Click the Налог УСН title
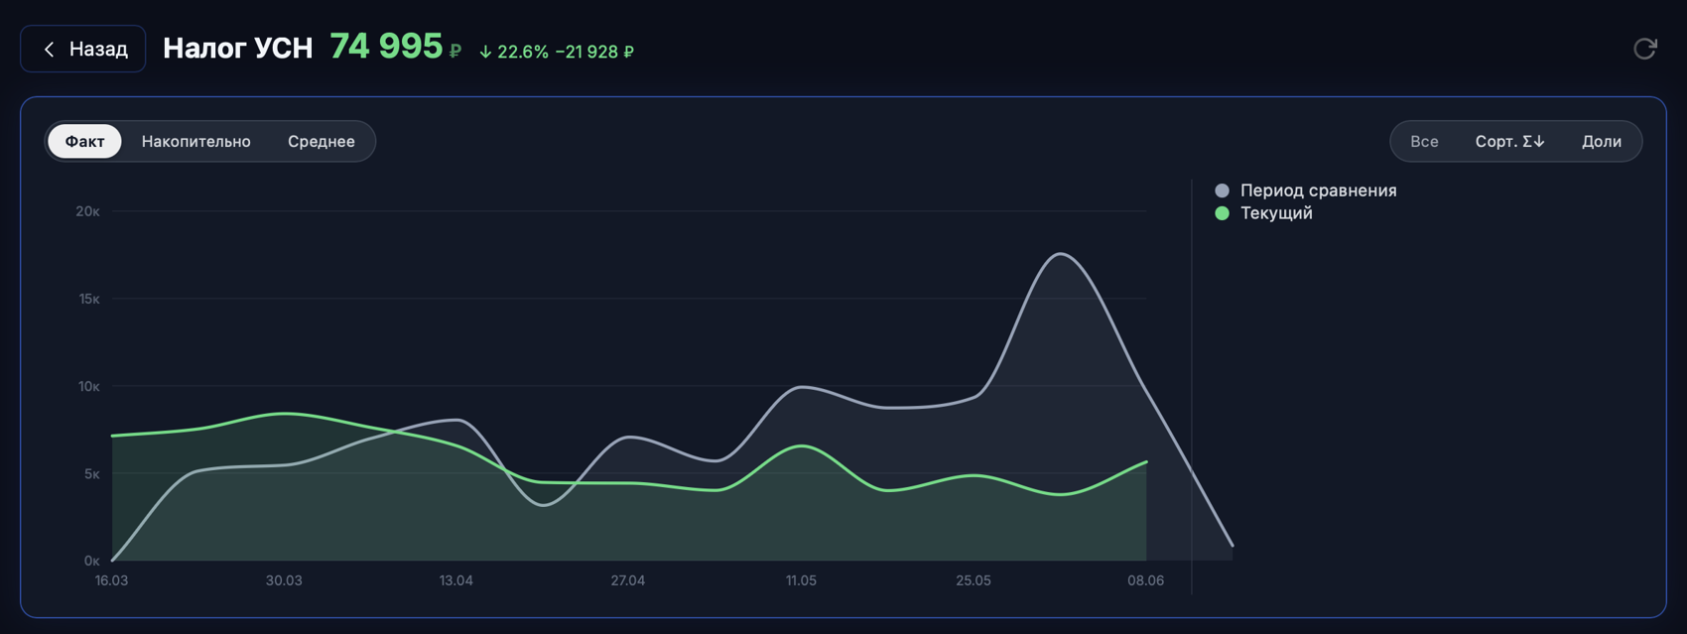 coord(238,48)
